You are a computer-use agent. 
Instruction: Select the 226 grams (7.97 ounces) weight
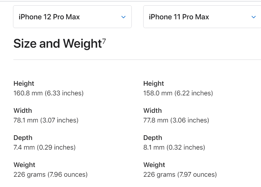[x=180, y=175]
